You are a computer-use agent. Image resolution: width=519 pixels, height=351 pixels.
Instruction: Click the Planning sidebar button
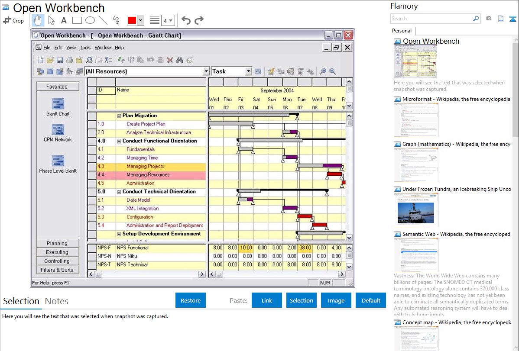(x=58, y=243)
